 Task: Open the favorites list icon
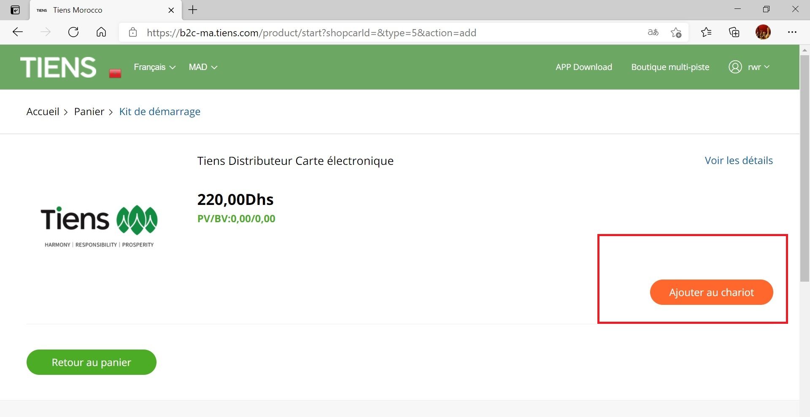point(706,32)
